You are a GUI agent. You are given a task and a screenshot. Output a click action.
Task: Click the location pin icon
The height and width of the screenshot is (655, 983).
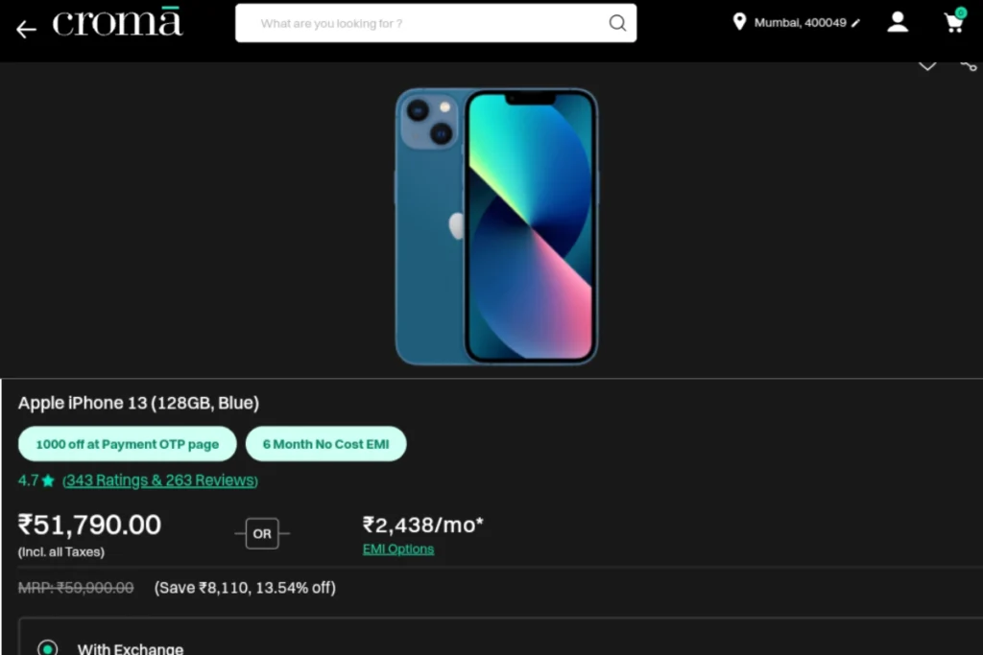tap(740, 22)
